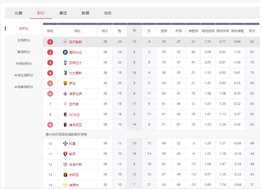The height and width of the screenshot is (189, 262).
Task: Open the 最佳 tab
Action: tap(63, 13)
